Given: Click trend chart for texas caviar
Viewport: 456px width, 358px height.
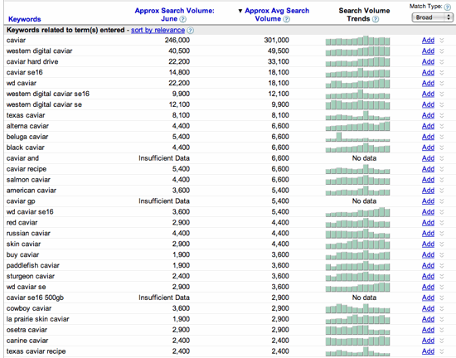Looking at the screenshot, I should (357, 115).
